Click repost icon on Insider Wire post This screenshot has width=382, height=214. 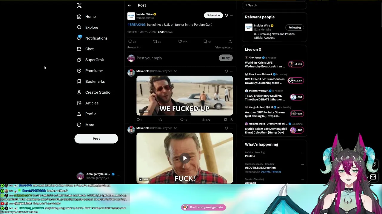pyautogui.click(x=155, y=42)
